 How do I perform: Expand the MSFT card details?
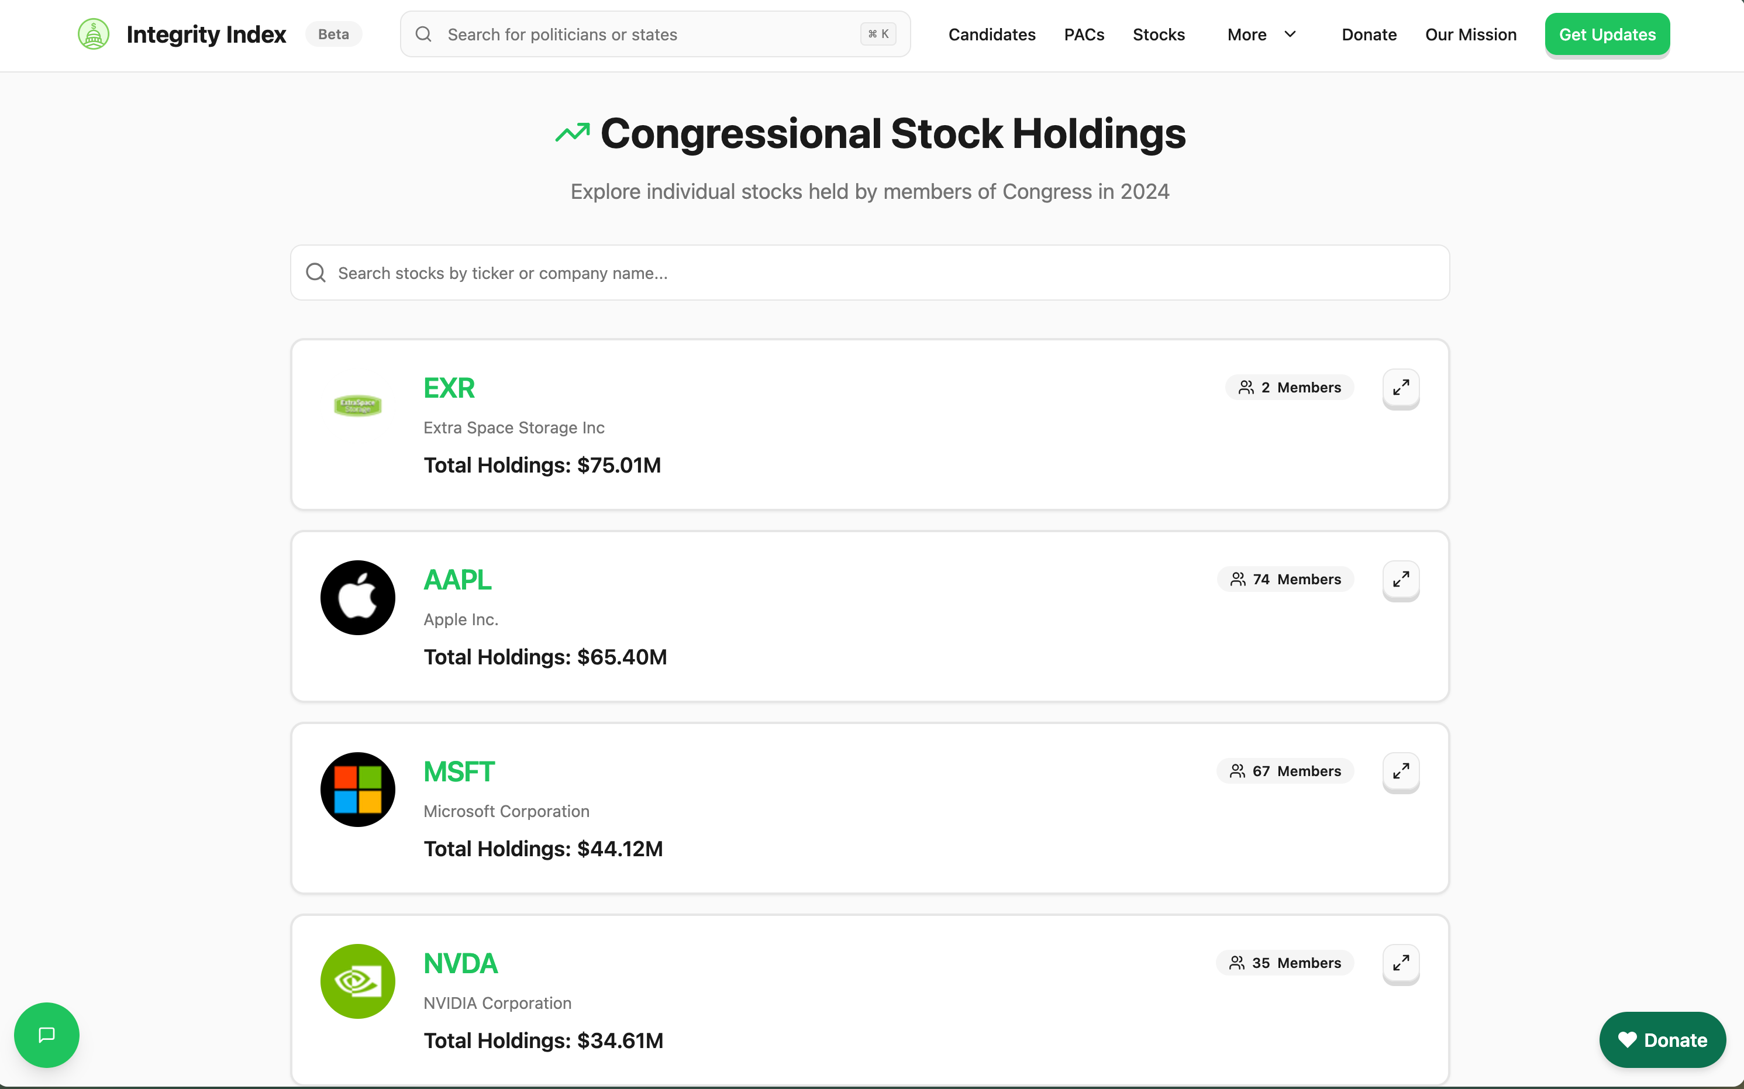[x=1401, y=771]
